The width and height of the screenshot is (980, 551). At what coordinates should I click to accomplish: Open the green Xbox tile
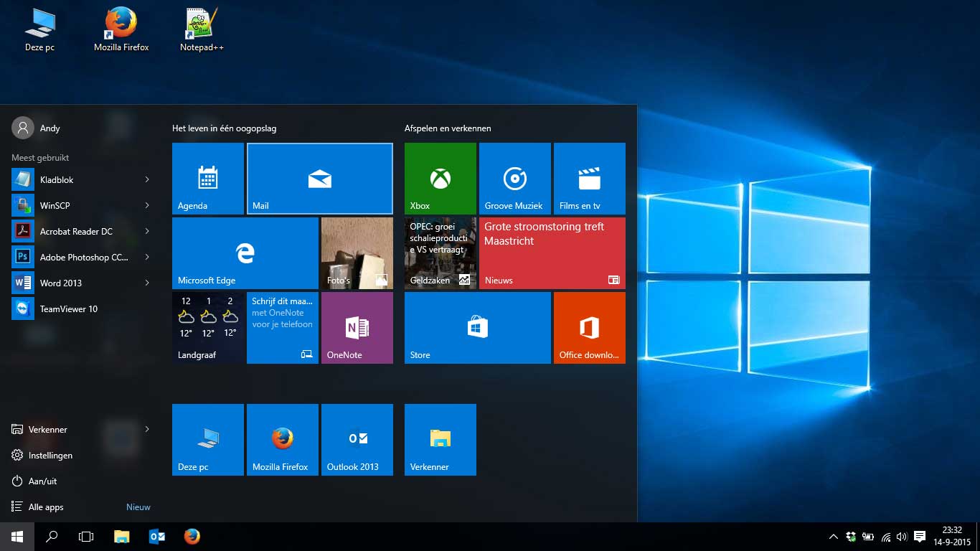click(440, 179)
